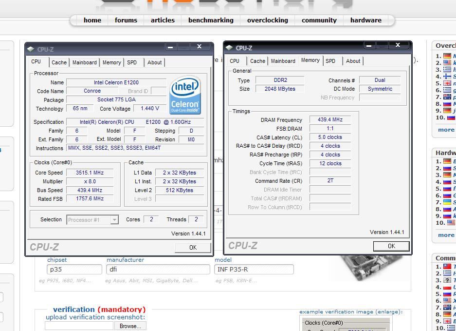Image resolution: width=456 pixels, height=331 pixels.
Task: Open the articles page
Action: (163, 20)
